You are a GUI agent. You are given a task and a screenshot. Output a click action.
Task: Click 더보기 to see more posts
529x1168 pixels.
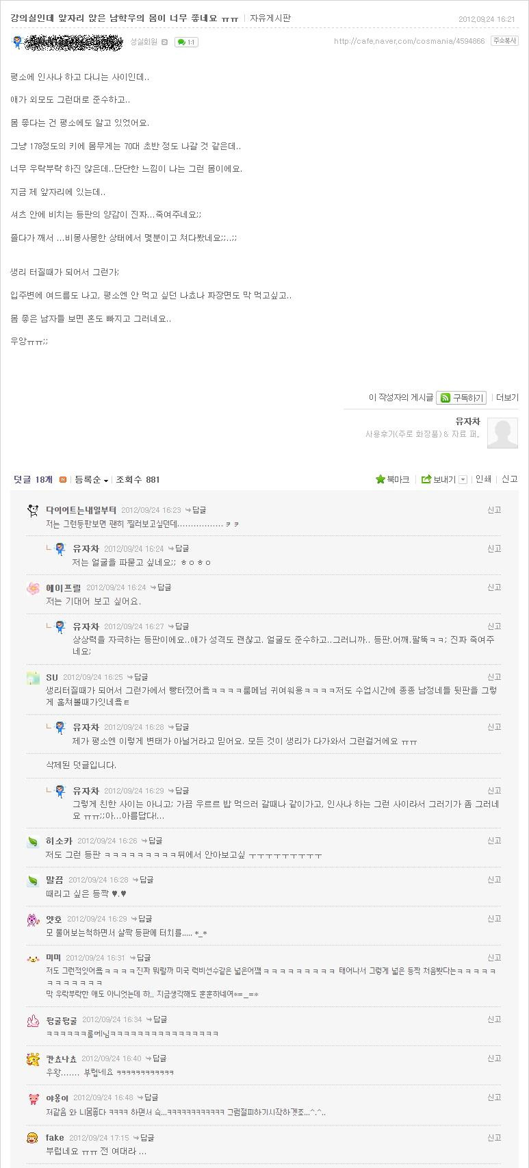(x=507, y=397)
